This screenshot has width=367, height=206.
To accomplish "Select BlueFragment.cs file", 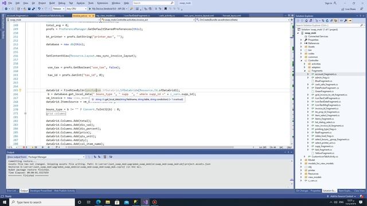I will 323,81.
